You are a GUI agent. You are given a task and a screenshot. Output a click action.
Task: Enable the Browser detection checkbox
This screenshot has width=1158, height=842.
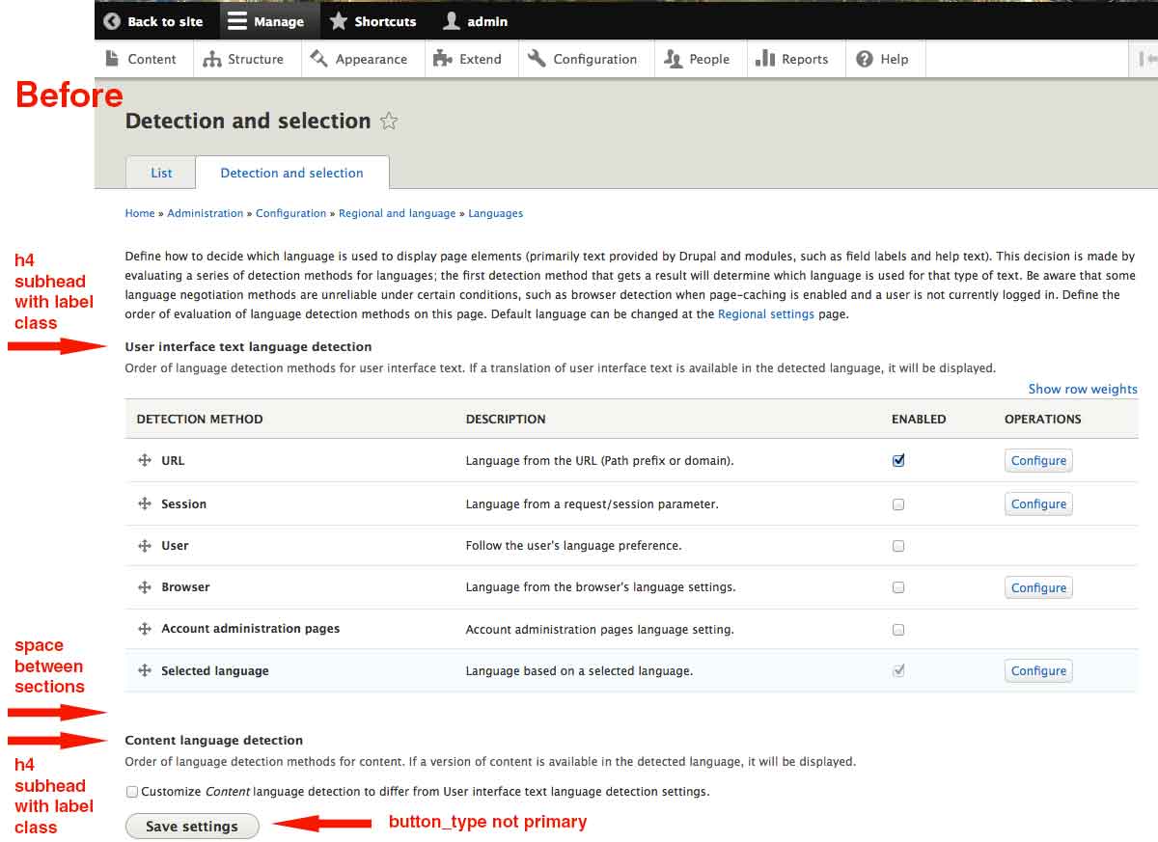[898, 587]
